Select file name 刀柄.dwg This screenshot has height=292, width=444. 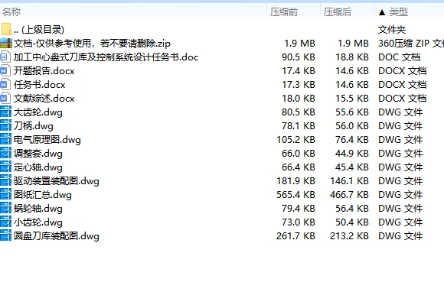coord(34,126)
